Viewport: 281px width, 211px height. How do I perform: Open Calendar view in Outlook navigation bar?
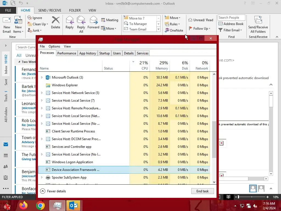6,156
